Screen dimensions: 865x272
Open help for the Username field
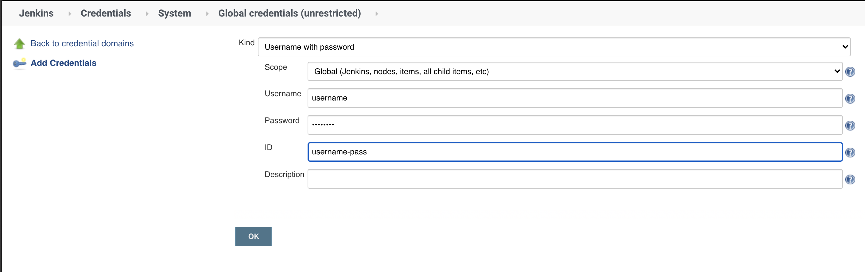point(850,99)
